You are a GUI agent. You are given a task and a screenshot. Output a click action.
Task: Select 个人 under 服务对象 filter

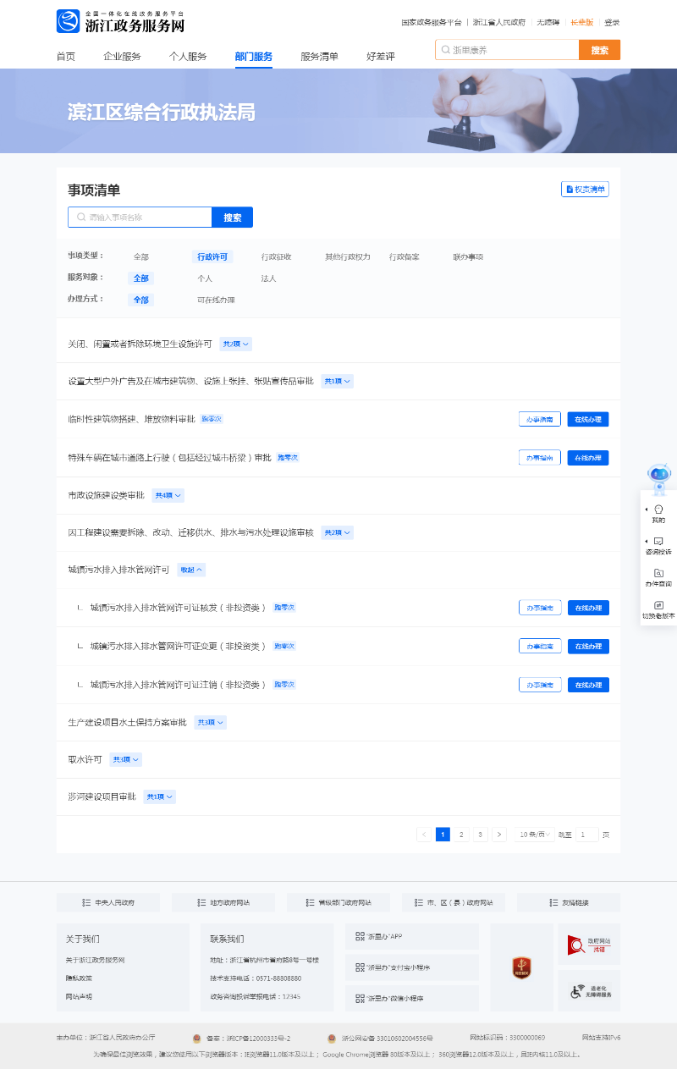tap(205, 278)
